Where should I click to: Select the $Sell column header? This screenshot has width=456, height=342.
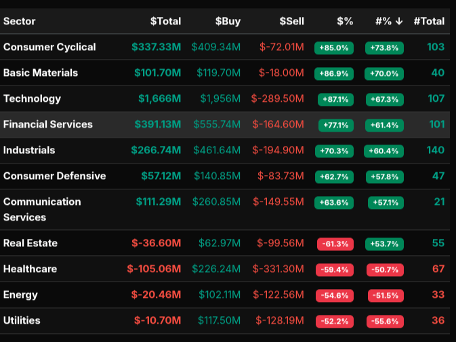[x=291, y=21]
